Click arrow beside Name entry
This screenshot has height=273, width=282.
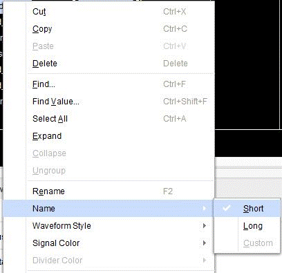click(205, 209)
